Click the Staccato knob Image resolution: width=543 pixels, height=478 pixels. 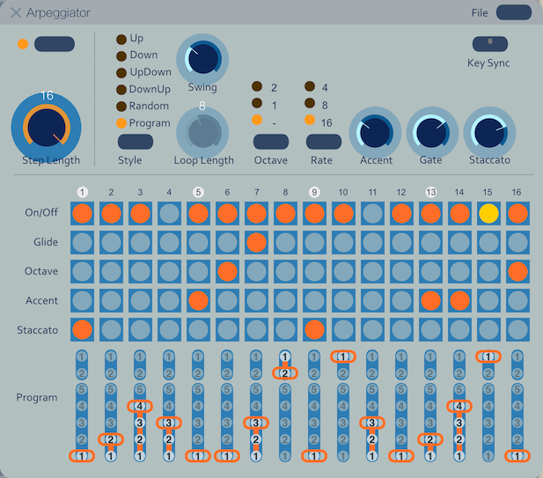[488, 132]
